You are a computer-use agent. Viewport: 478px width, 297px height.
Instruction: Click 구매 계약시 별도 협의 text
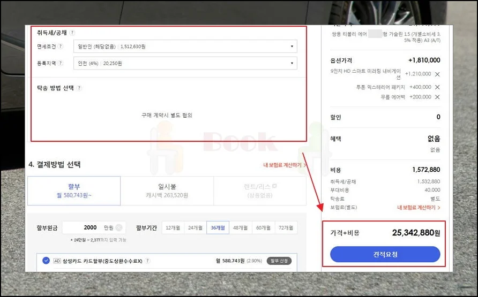167,116
